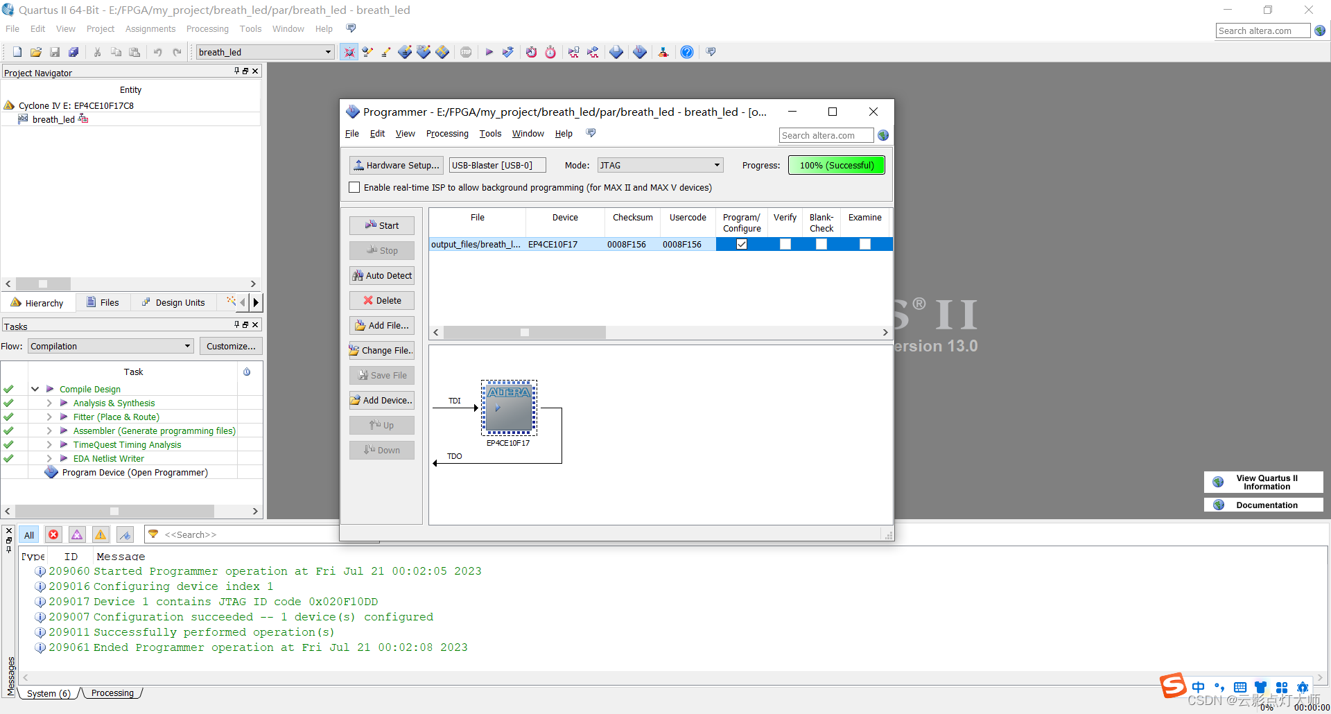1331x714 pixels.
Task: Click the Altera EP4CE10F17 chip diagram
Action: tap(509, 409)
